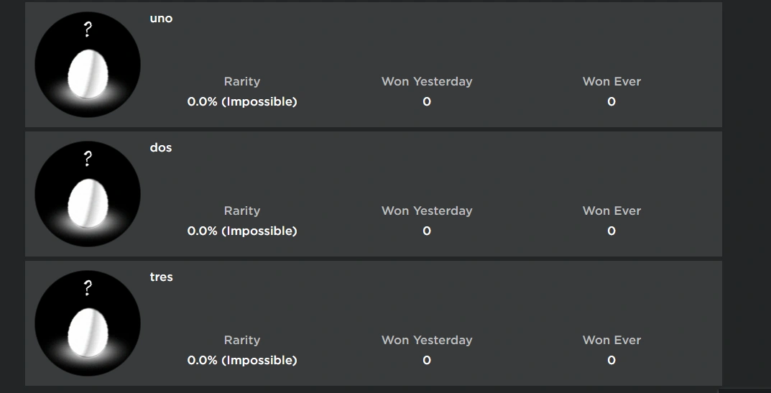Click the uno badge rarity value 0.0% (Impossible)
The image size is (771, 393).
click(242, 102)
